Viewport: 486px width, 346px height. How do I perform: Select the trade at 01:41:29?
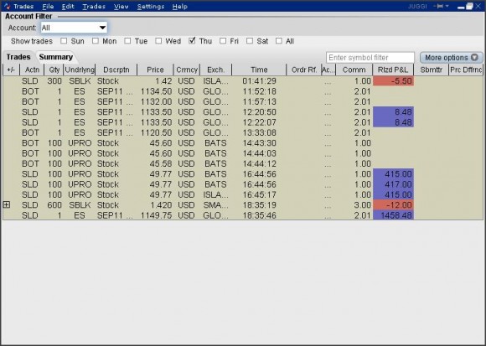click(x=243, y=81)
